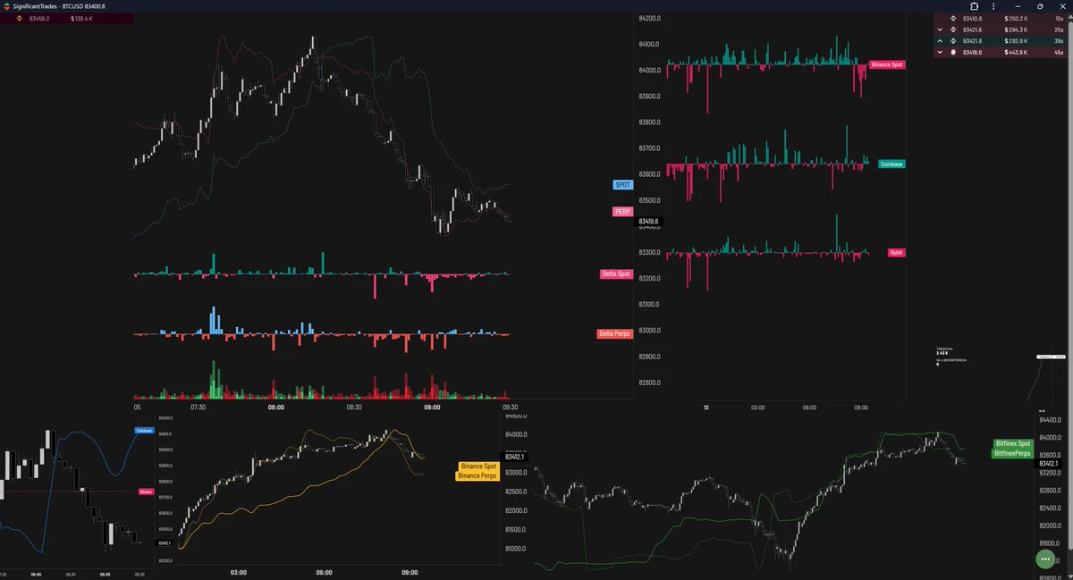The image size is (1073, 580).
Task: Click the exchange icon in the 83418.6 row
Action: click(x=953, y=52)
